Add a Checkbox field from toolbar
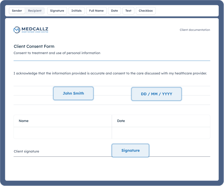The image size is (224, 186). point(146,11)
